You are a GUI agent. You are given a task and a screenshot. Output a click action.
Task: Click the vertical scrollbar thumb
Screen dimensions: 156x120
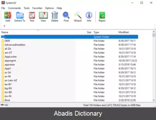(154, 35)
